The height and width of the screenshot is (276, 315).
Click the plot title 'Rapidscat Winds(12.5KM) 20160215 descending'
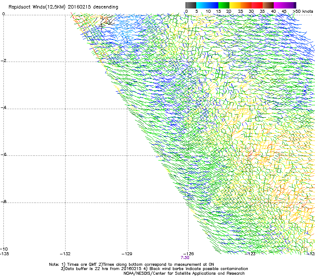tap(63, 7)
